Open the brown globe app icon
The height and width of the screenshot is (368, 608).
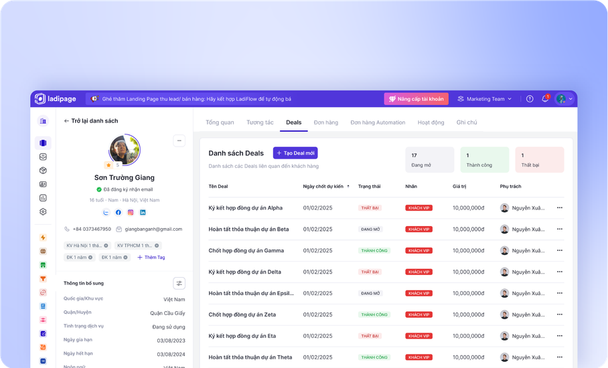point(43,252)
